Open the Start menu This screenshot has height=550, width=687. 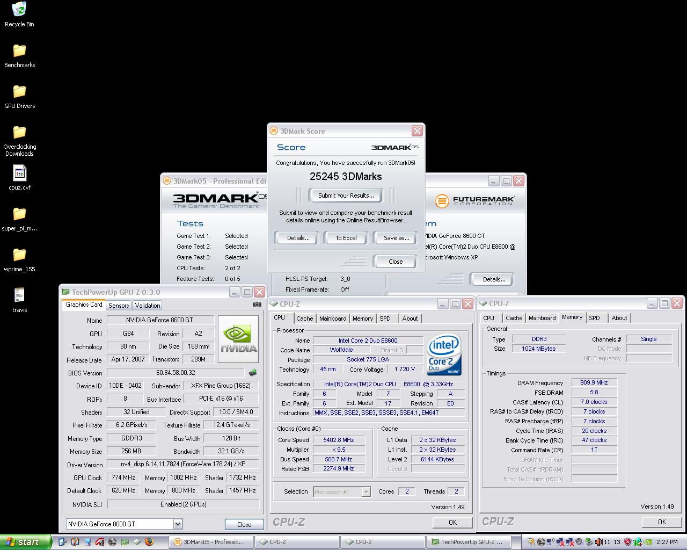(x=26, y=542)
